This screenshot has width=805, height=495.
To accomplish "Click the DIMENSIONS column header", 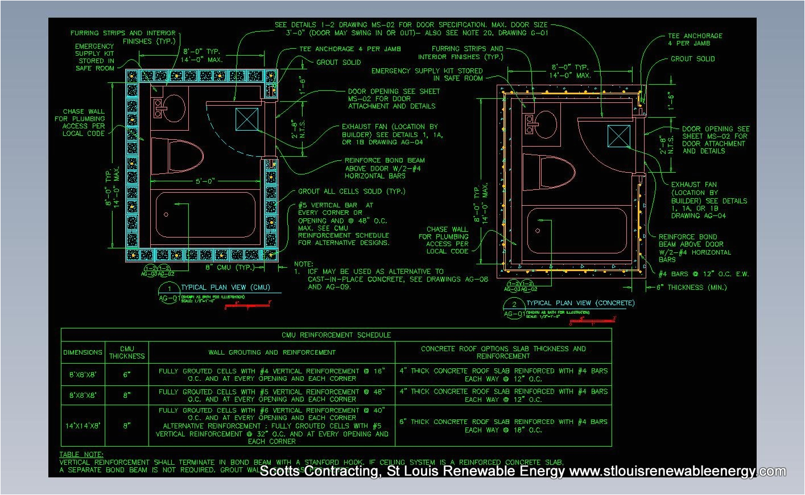I will tap(82, 352).
